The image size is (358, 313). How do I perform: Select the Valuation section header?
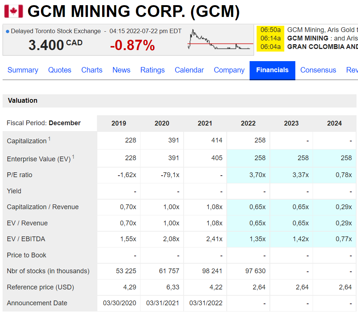coord(22,101)
